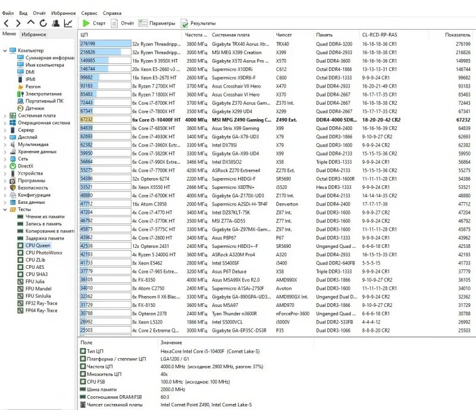Click the Back navigation arrow
The image size is (476, 410).
pyautogui.click(x=7, y=23)
